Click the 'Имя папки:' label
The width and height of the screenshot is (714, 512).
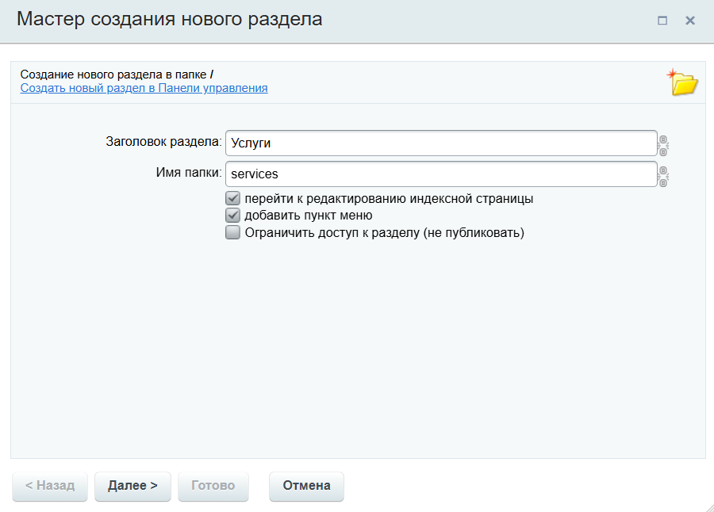coord(189,173)
